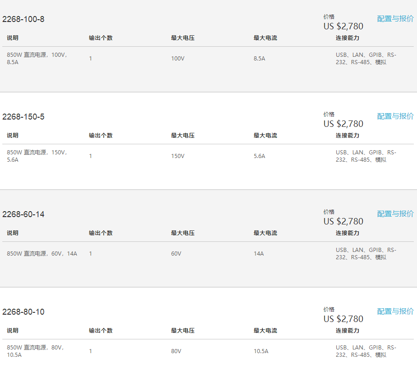Open 配置与报价 link for model 2268-80-10

(395, 311)
